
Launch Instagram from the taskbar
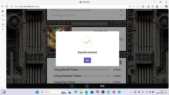click(97, 92)
